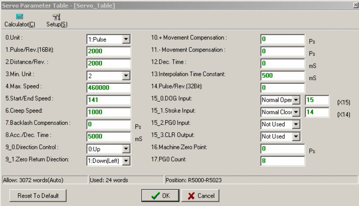This screenshot has width=359, height=206.
Task: Focus the 16.Machine Zero Point field
Action: click(283, 148)
